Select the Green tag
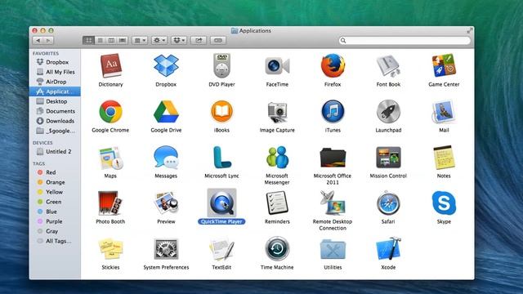The width and height of the screenshot is (523, 294). coord(55,202)
